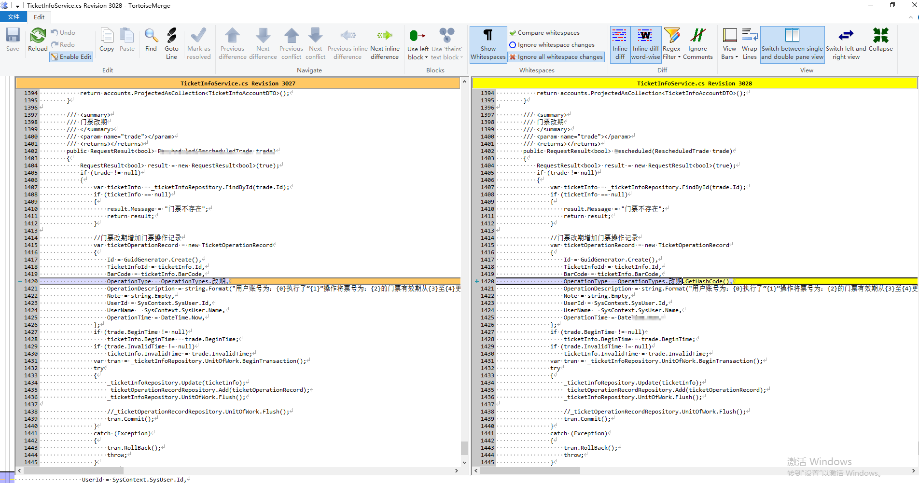
Task: Click line number 1402 in right pane
Action: tap(487, 151)
